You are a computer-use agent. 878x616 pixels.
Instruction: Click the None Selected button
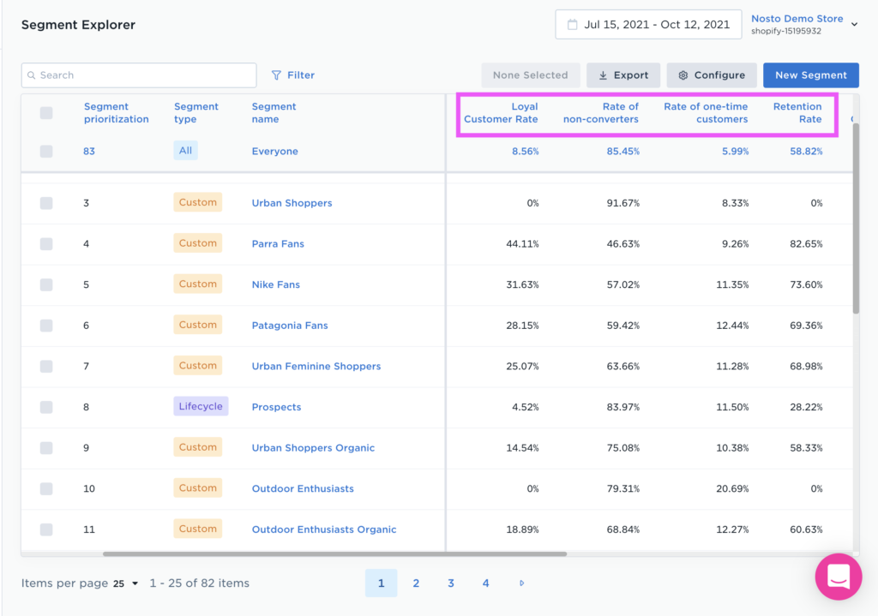tap(530, 75)
